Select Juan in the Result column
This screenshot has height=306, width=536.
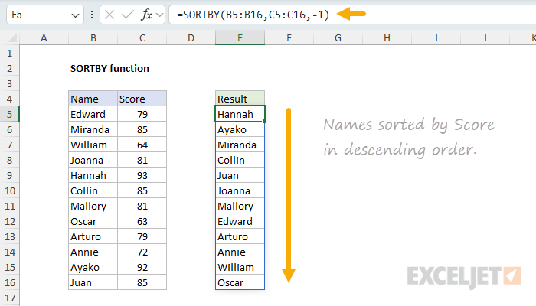point(240,175)
